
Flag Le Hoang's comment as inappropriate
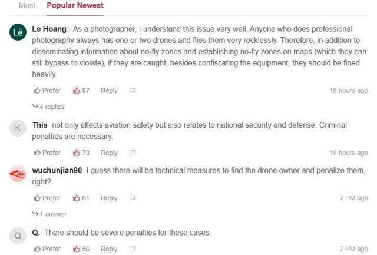(x=133, y=91)
